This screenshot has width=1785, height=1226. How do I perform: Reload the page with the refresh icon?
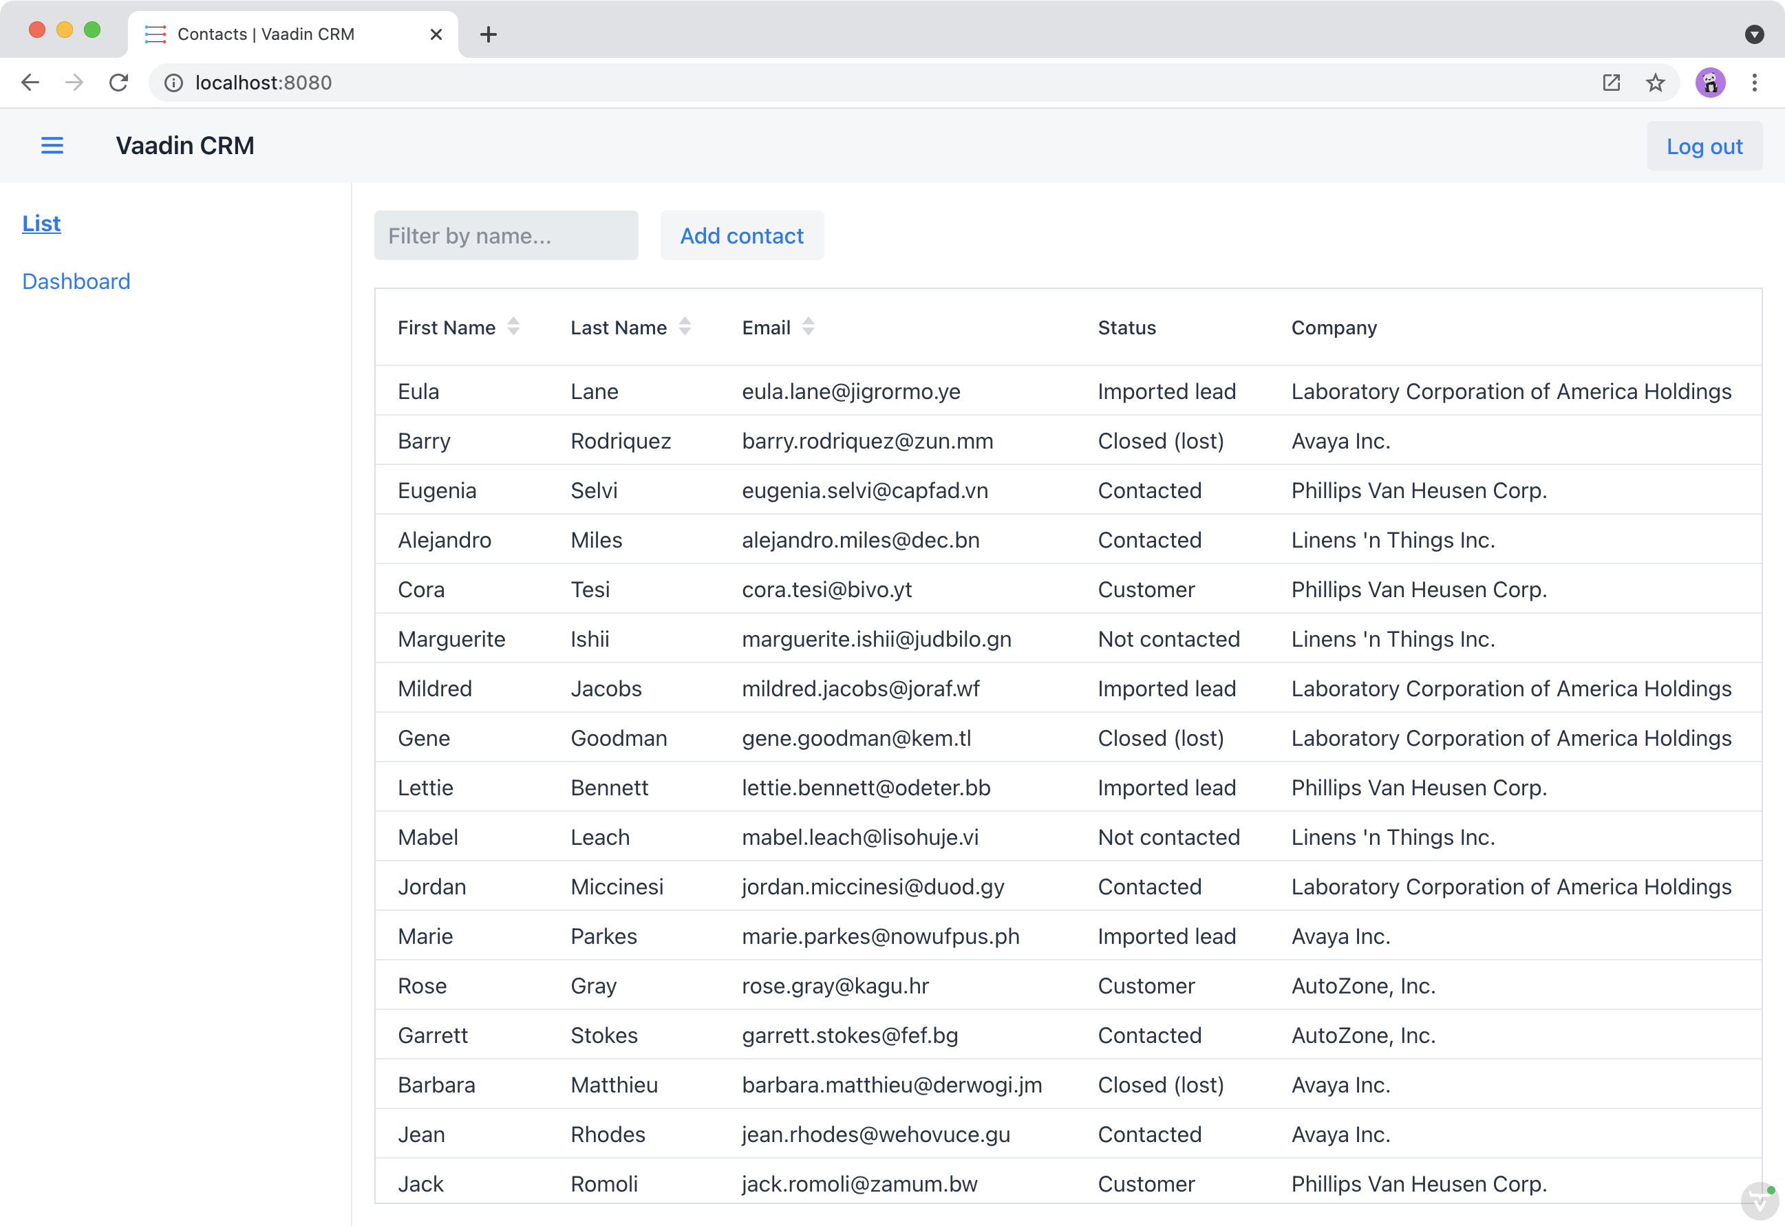(119, 82)
